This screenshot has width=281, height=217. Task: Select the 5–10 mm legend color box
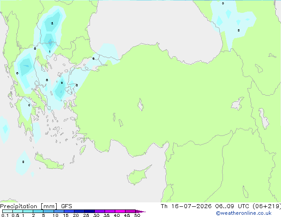point(48,211)
